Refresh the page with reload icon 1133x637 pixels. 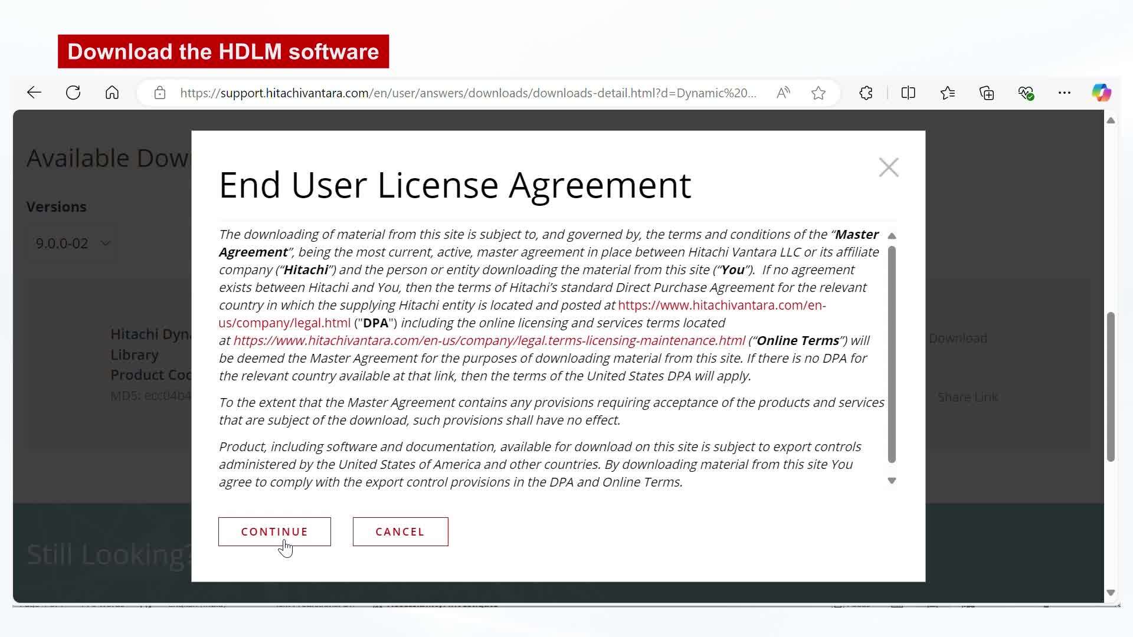coord(73,93)
